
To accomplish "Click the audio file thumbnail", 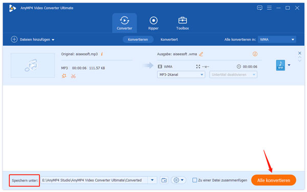I will click(33, 65).
